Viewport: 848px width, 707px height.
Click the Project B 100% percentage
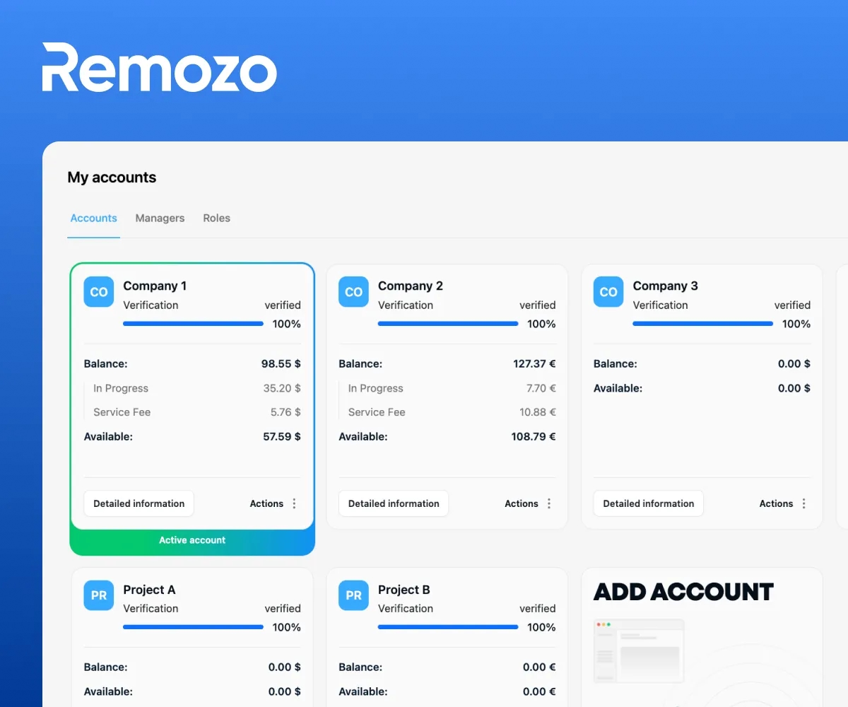click(541, 627)
